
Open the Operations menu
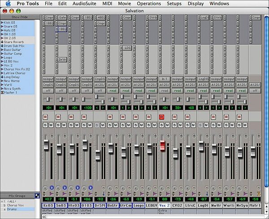pyautogui.click(x=149, y=4)
